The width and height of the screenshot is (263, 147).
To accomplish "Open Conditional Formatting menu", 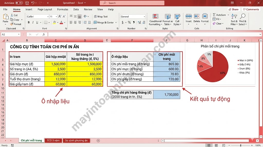I will click(155, 20).
